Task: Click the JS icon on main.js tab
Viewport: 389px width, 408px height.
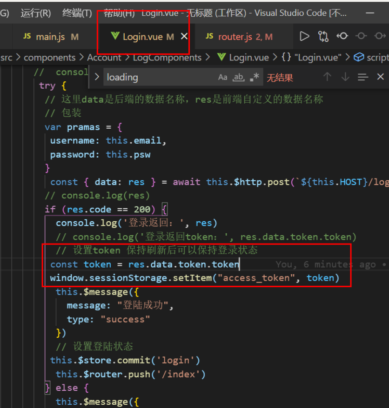Action: pyautogui.click(x=27, y=36)
